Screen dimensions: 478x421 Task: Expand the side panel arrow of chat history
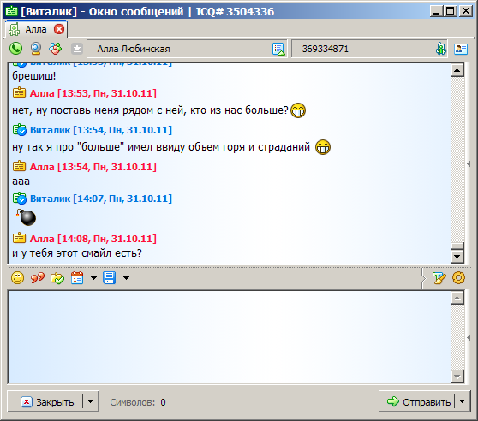pos(469,163)
